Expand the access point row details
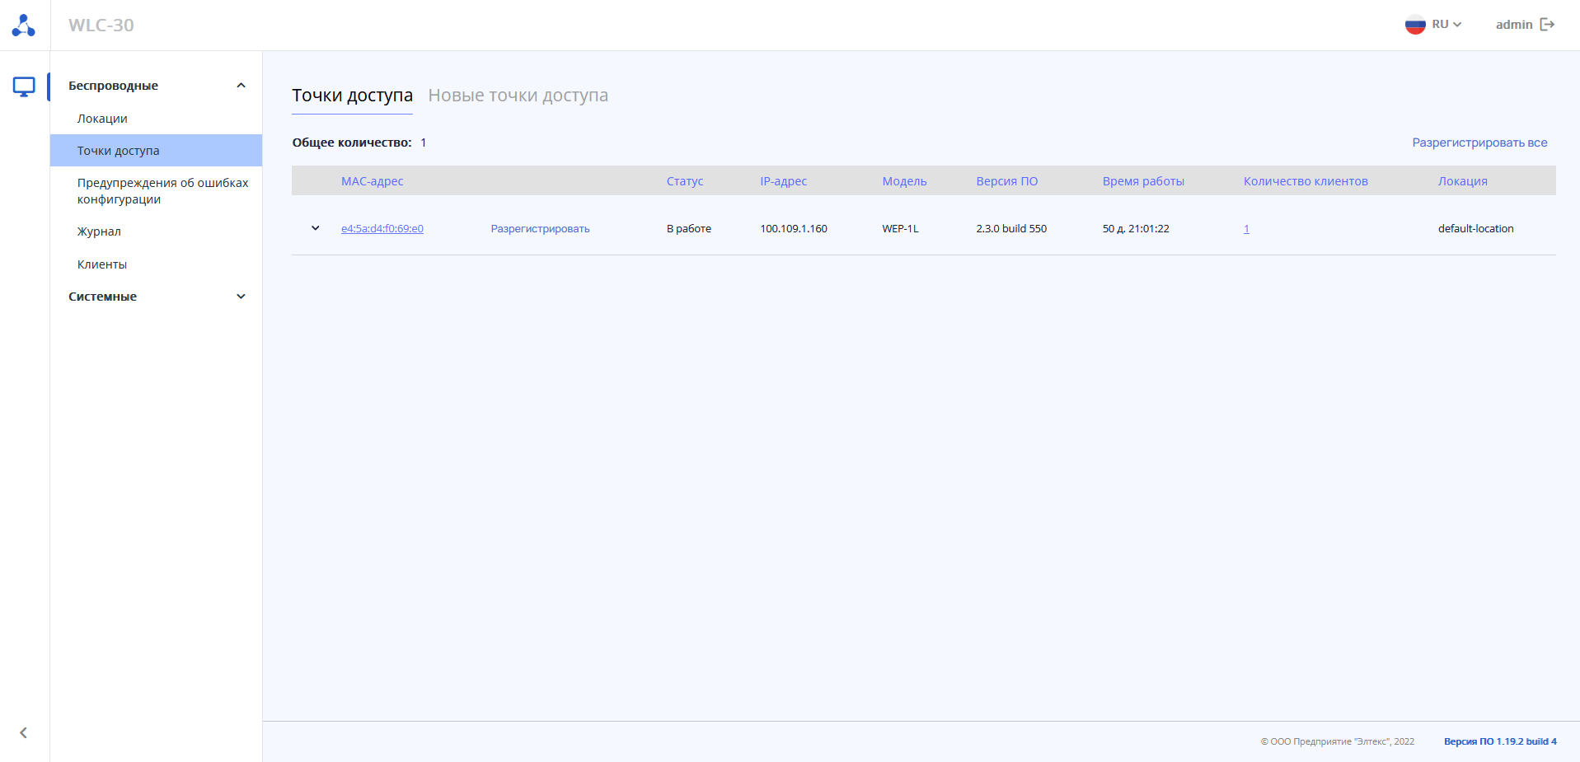 (x=315, y=228)
